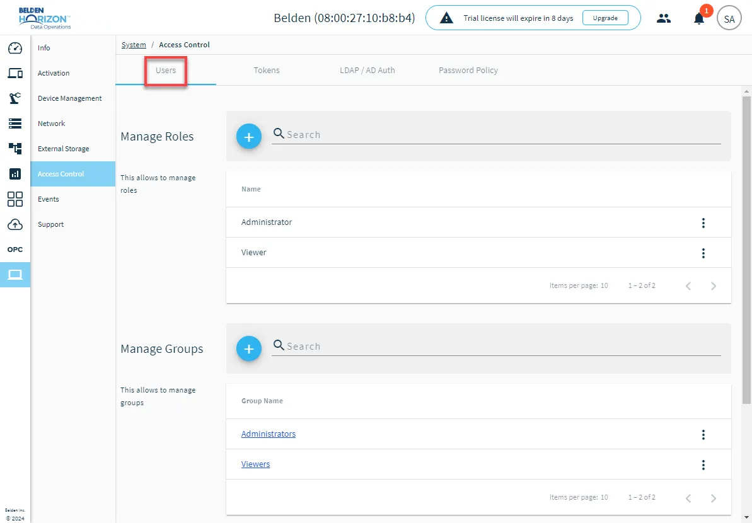Click the scrollbar down arrow

(x=747, y=517)
